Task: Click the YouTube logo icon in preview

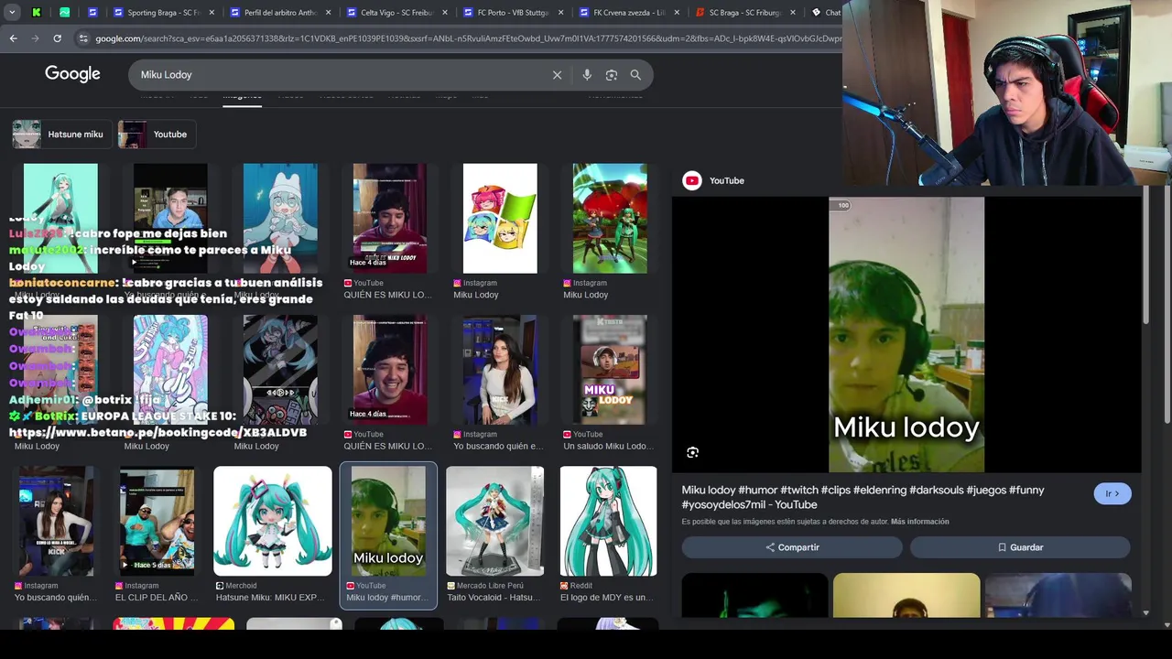Action: 692,181
